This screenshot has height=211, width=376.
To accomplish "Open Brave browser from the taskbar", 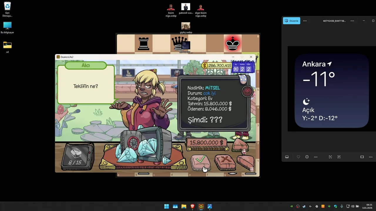I will [x=192, y=206].
